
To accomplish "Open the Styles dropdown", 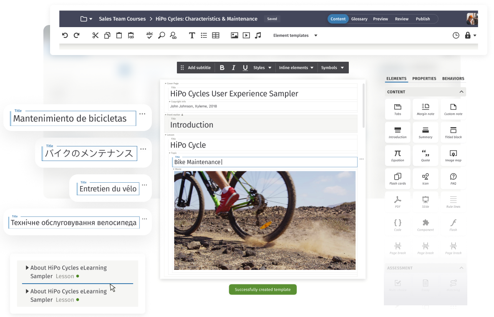I will [x=262, y=68].
